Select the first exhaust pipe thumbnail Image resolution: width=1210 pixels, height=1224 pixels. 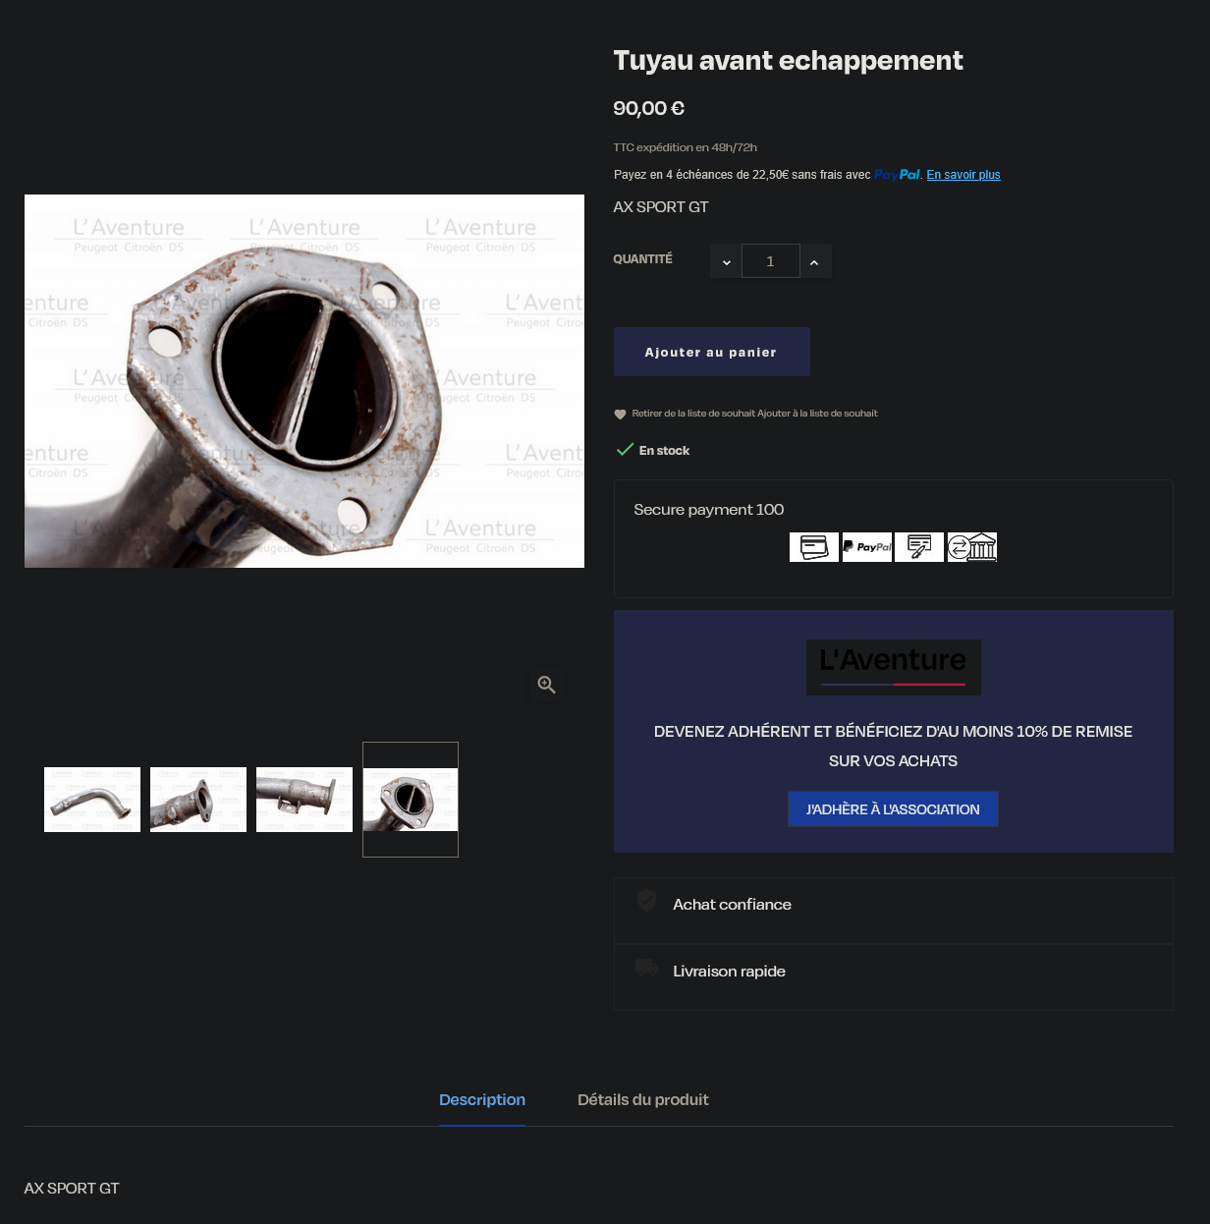click(92, 800)
